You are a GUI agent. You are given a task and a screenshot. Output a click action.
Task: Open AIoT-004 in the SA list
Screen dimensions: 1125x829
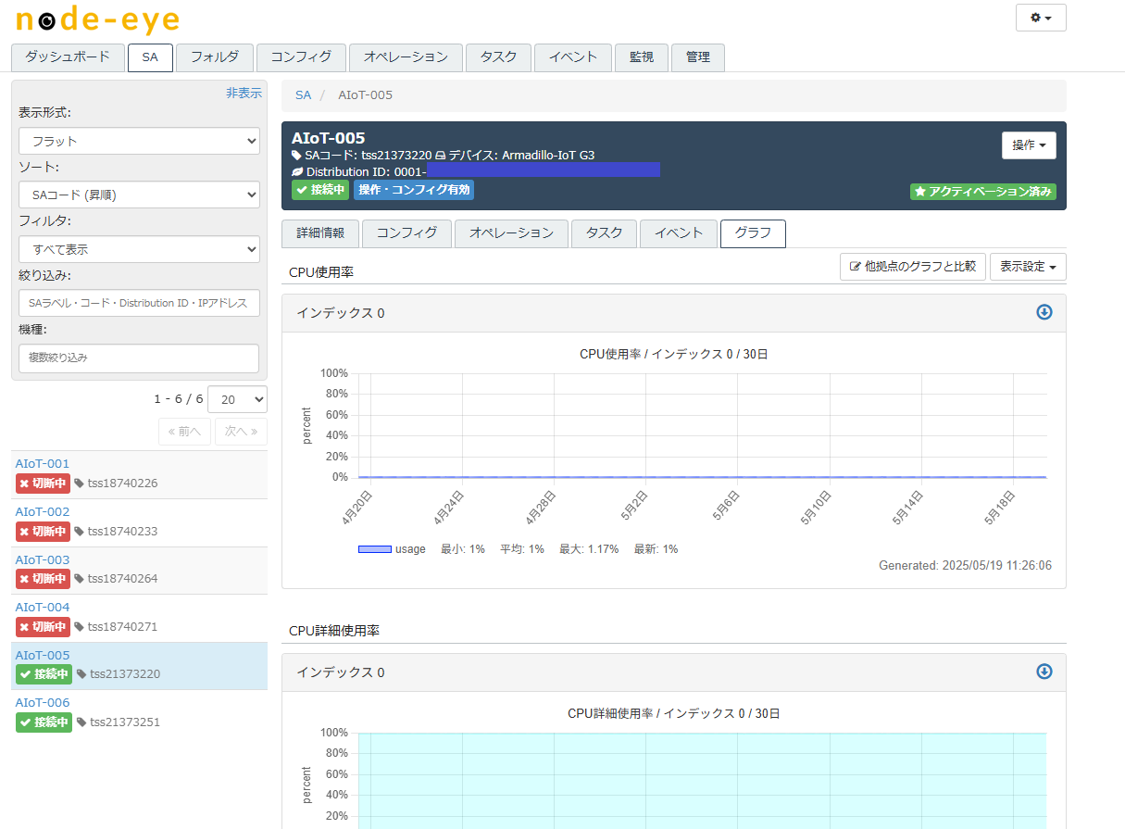(x=43, y=607)
